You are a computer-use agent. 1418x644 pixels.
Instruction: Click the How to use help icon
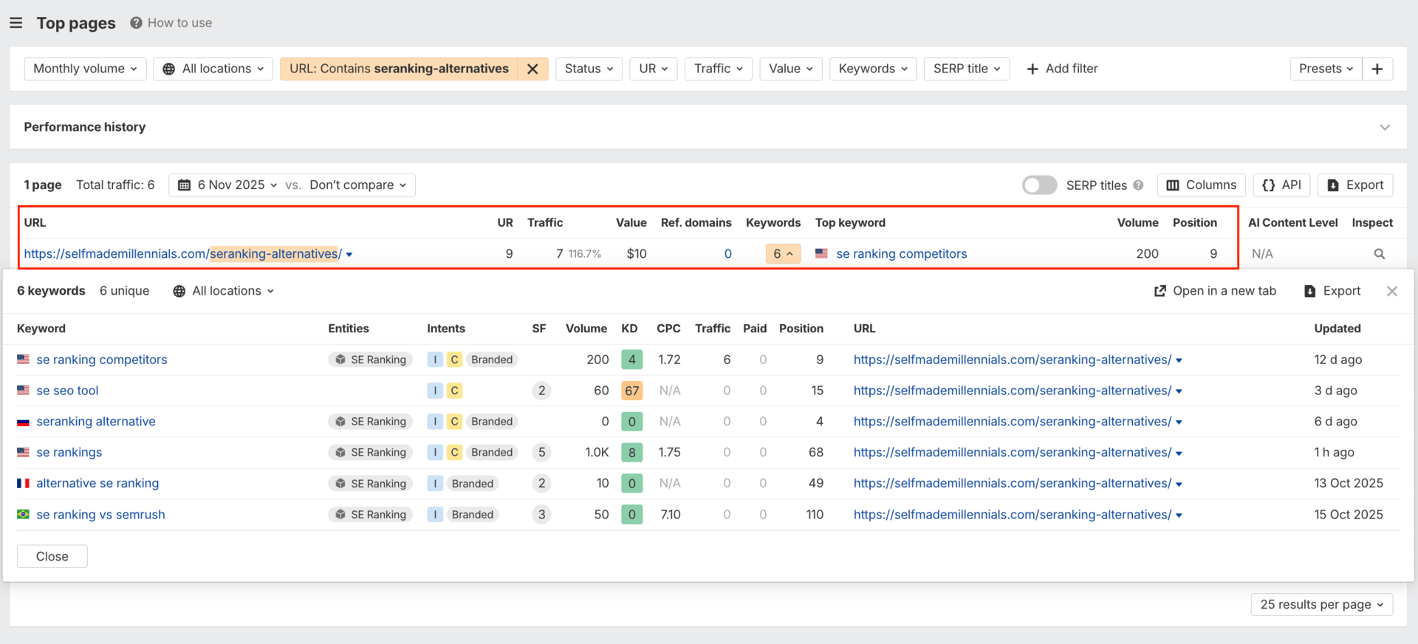pyautogui.click(x=136, y=23)
